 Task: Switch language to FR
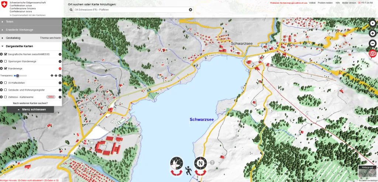[362, 3]
